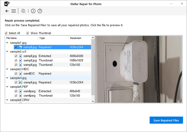Toggle the Select All checkbox

[x=6, y=33]
